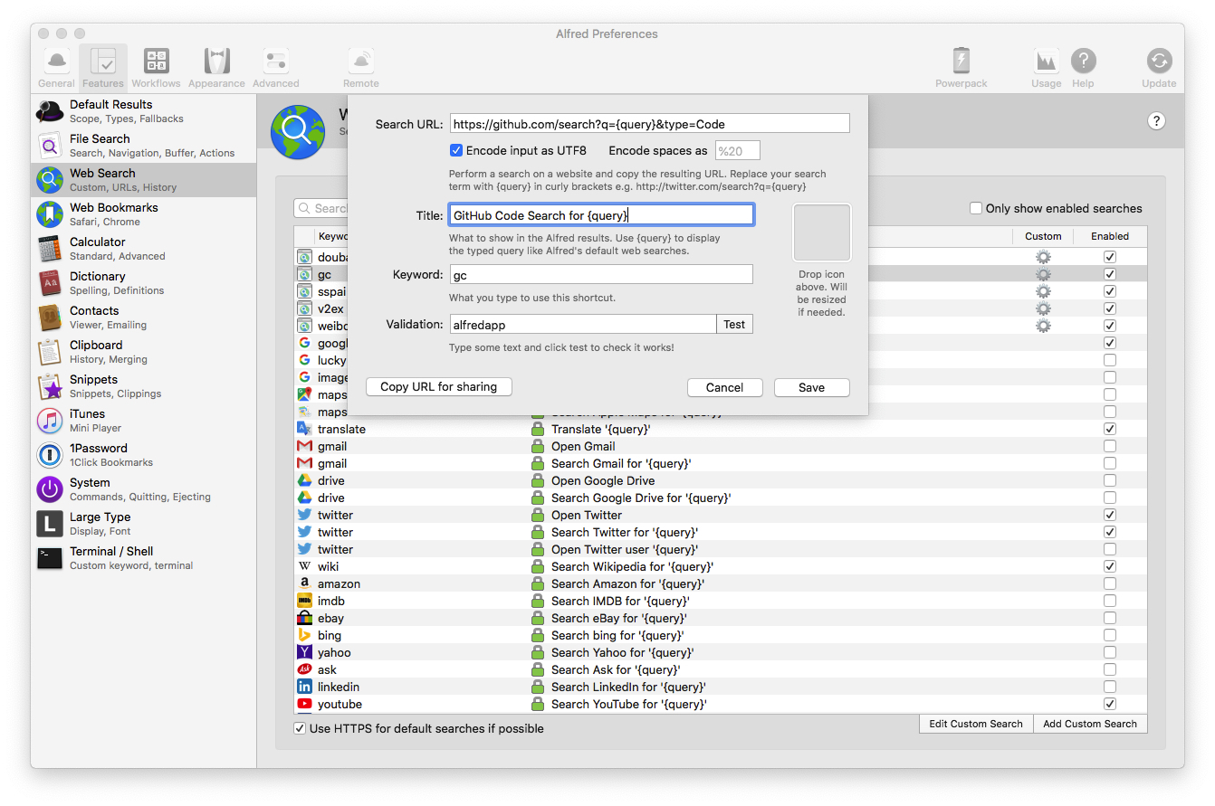Viewport: 1215px width, 806px height.
Task: Open the General preferences tab
Action: coord(56,68)
